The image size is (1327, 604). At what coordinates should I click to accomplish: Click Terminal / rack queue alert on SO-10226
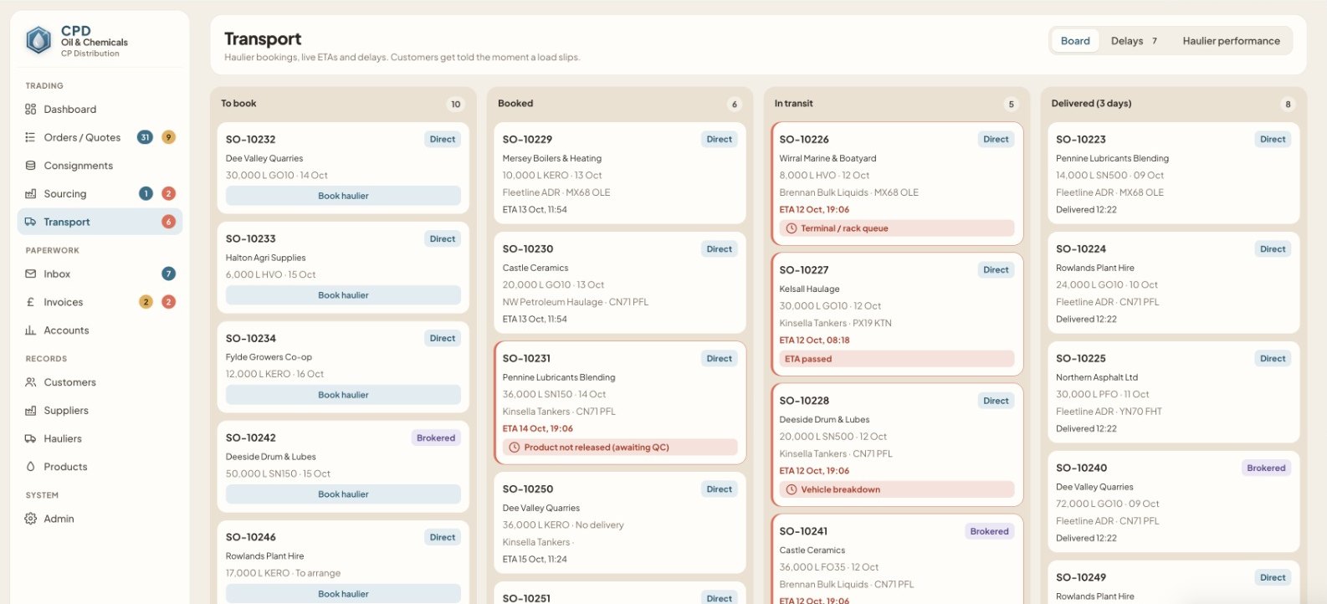point(896,228)
